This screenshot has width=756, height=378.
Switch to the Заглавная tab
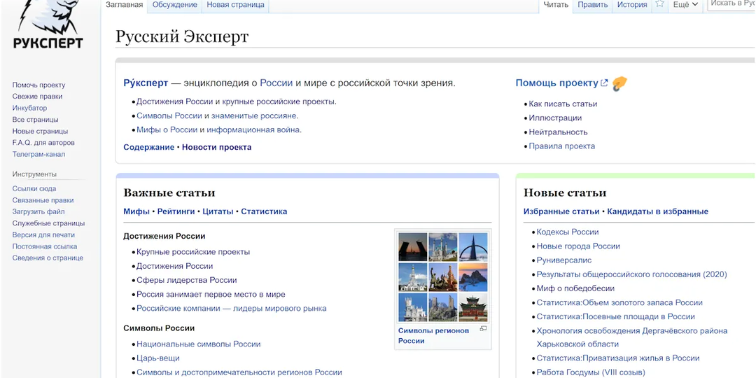(125, 5)
